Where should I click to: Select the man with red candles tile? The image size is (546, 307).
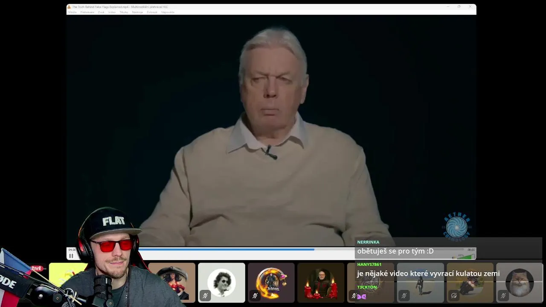click(321, 283)
